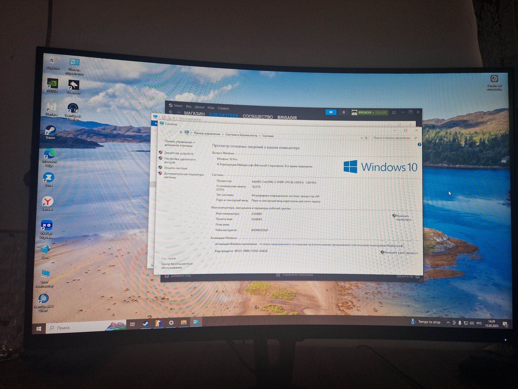
Task: Click the microphone icon in system tray
Action: [x=460, y=323]
